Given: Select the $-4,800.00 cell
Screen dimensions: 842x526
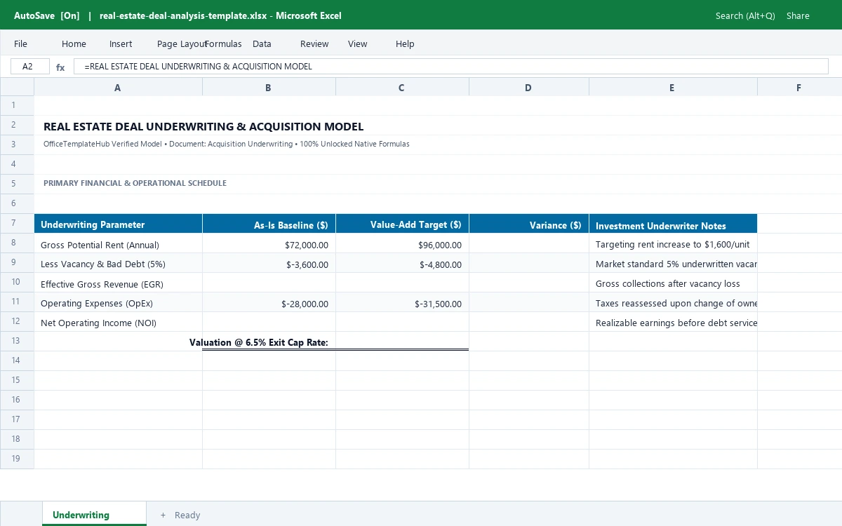Looking at the screenshot, I should click(x=402, y=264).
